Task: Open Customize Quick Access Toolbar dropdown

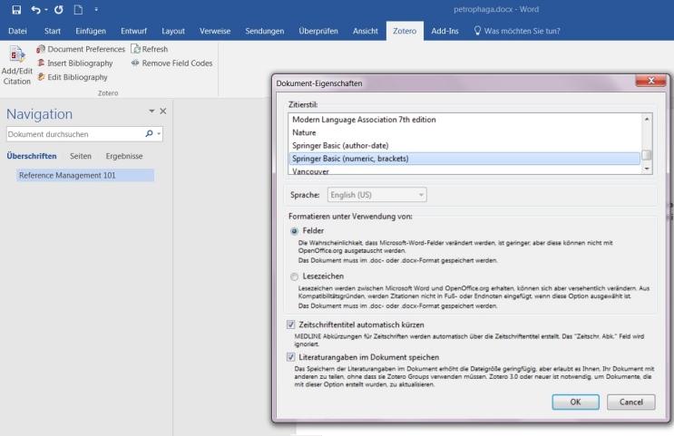Action: point(96,9)
